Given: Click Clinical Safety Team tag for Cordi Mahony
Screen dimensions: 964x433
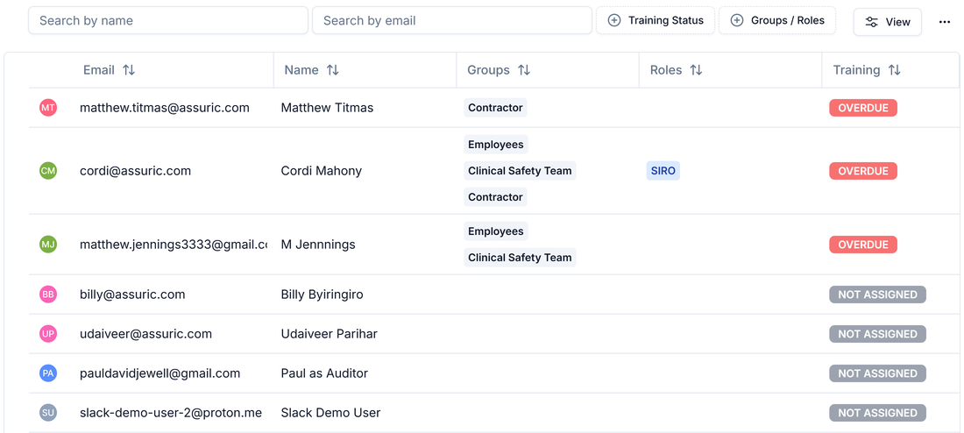Looking at the screenshot, I should click(520, 171).
